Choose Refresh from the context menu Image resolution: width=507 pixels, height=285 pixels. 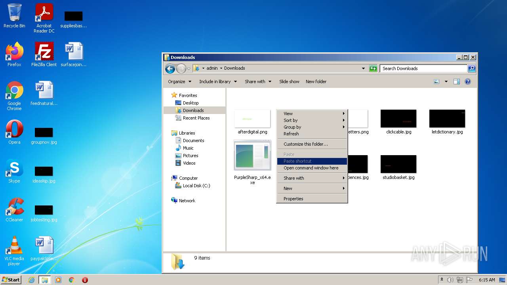pyautogui.click(x=312, y=134)
